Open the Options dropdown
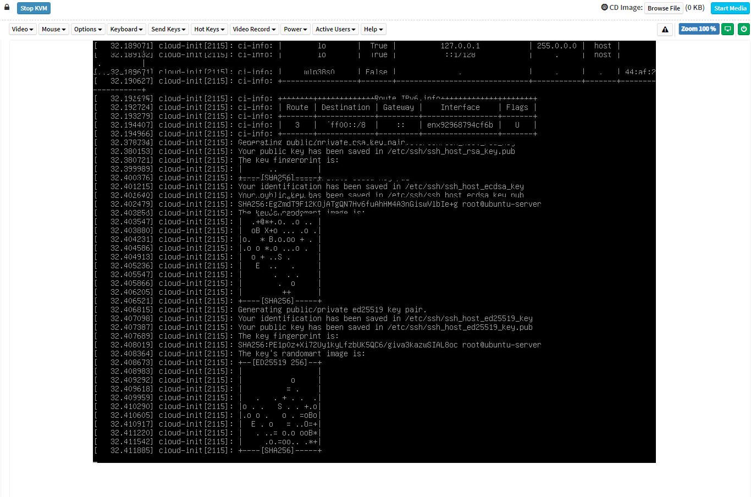The width and height of the screenshot is (751, 497). click(x=88, y=29)
